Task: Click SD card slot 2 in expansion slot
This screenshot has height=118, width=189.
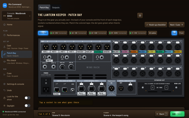Action: [152, 88]
